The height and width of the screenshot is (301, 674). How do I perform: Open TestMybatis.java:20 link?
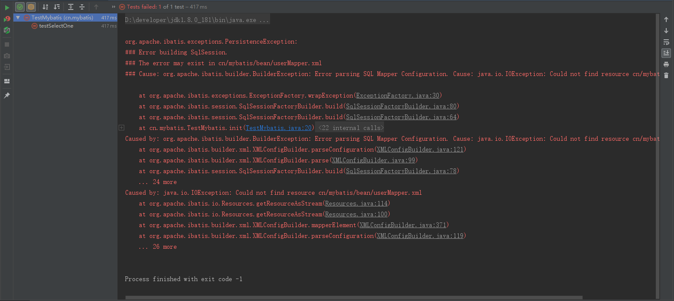click(x=279, y=128)
